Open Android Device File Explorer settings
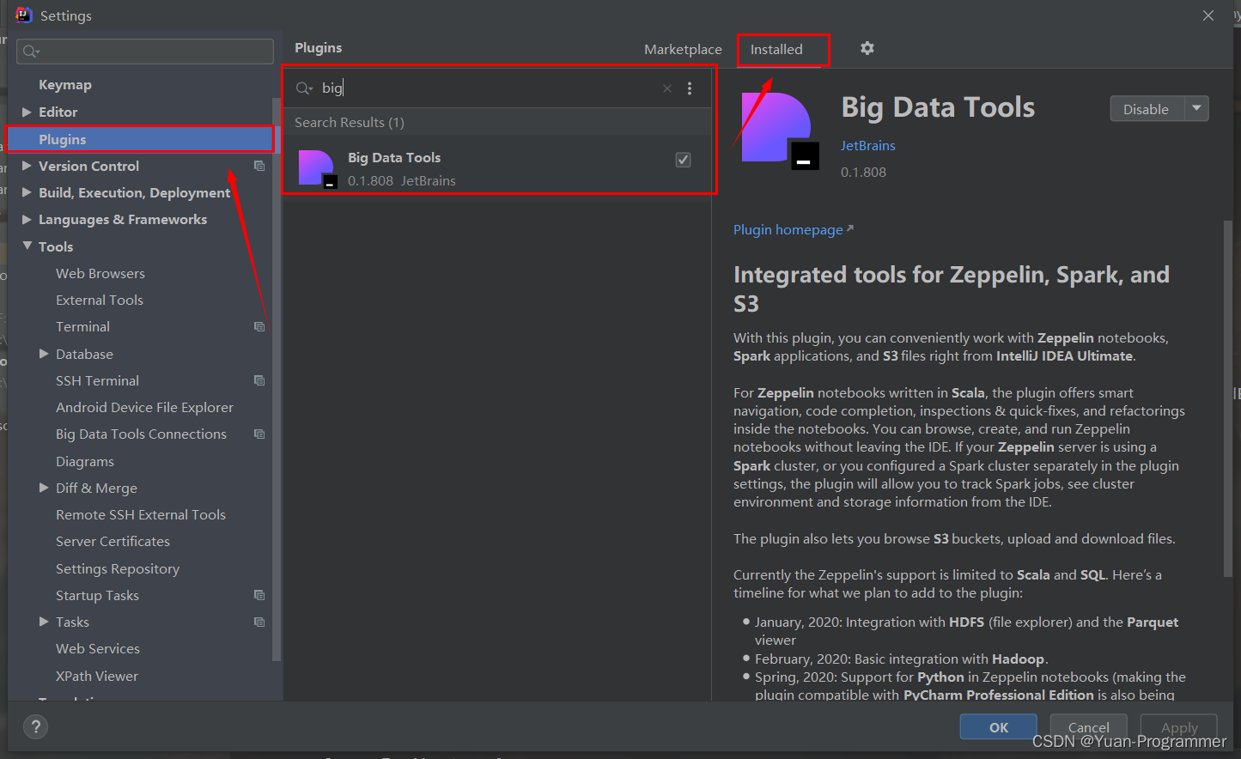 click(x=144, y=407)
